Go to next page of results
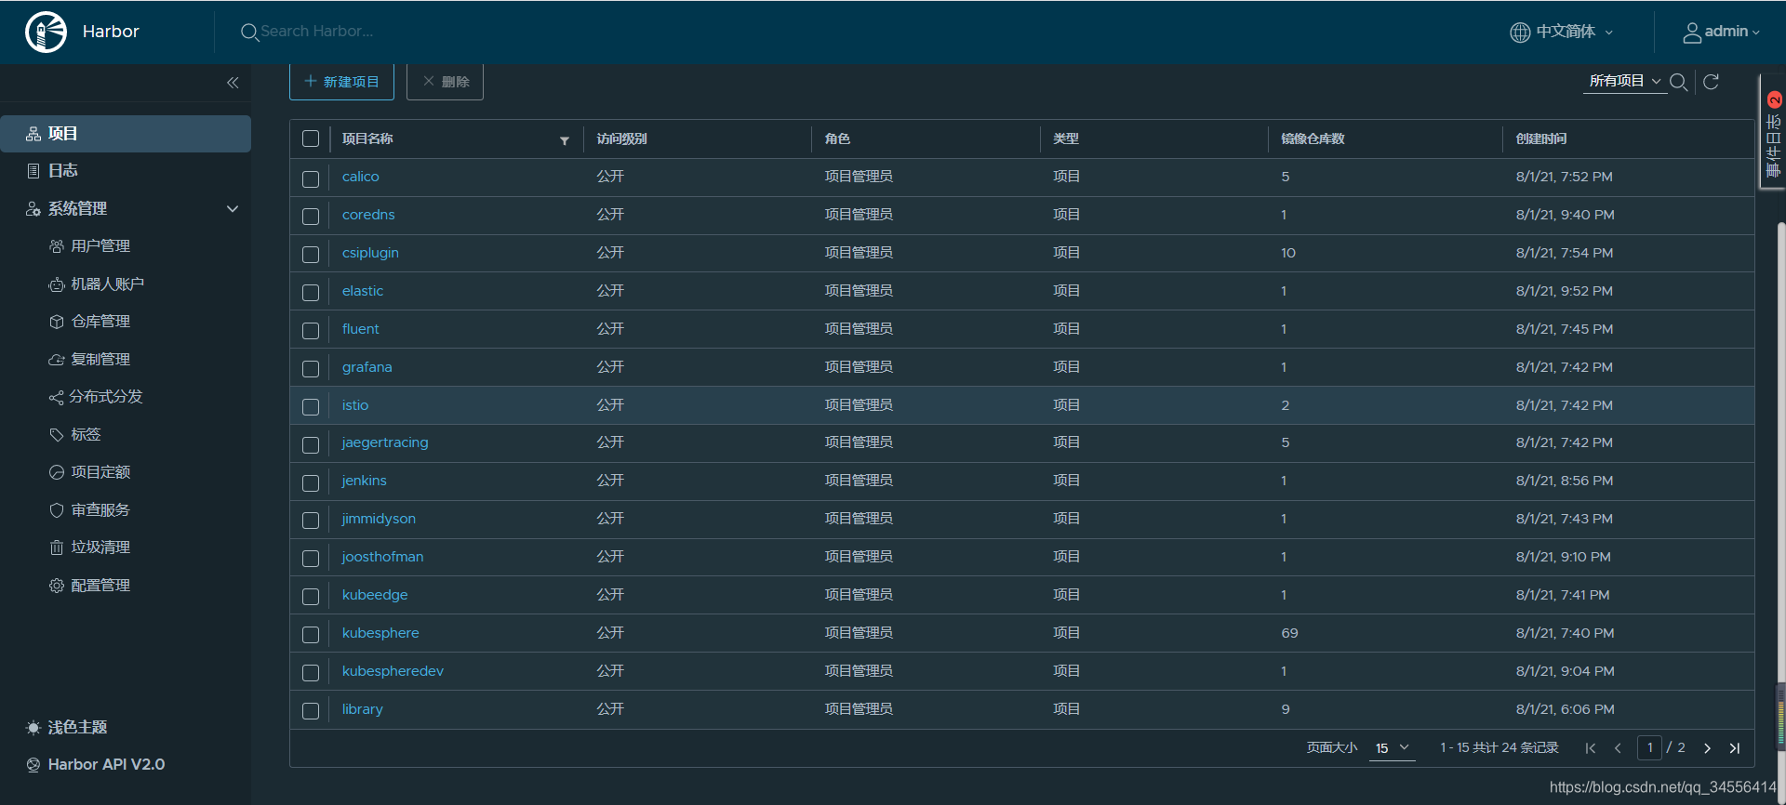1786x805 pixels. (1707, 748)
